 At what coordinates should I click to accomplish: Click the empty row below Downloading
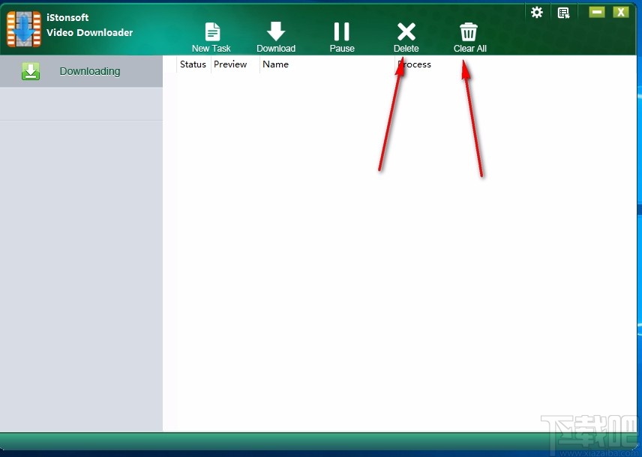[81, 103]
